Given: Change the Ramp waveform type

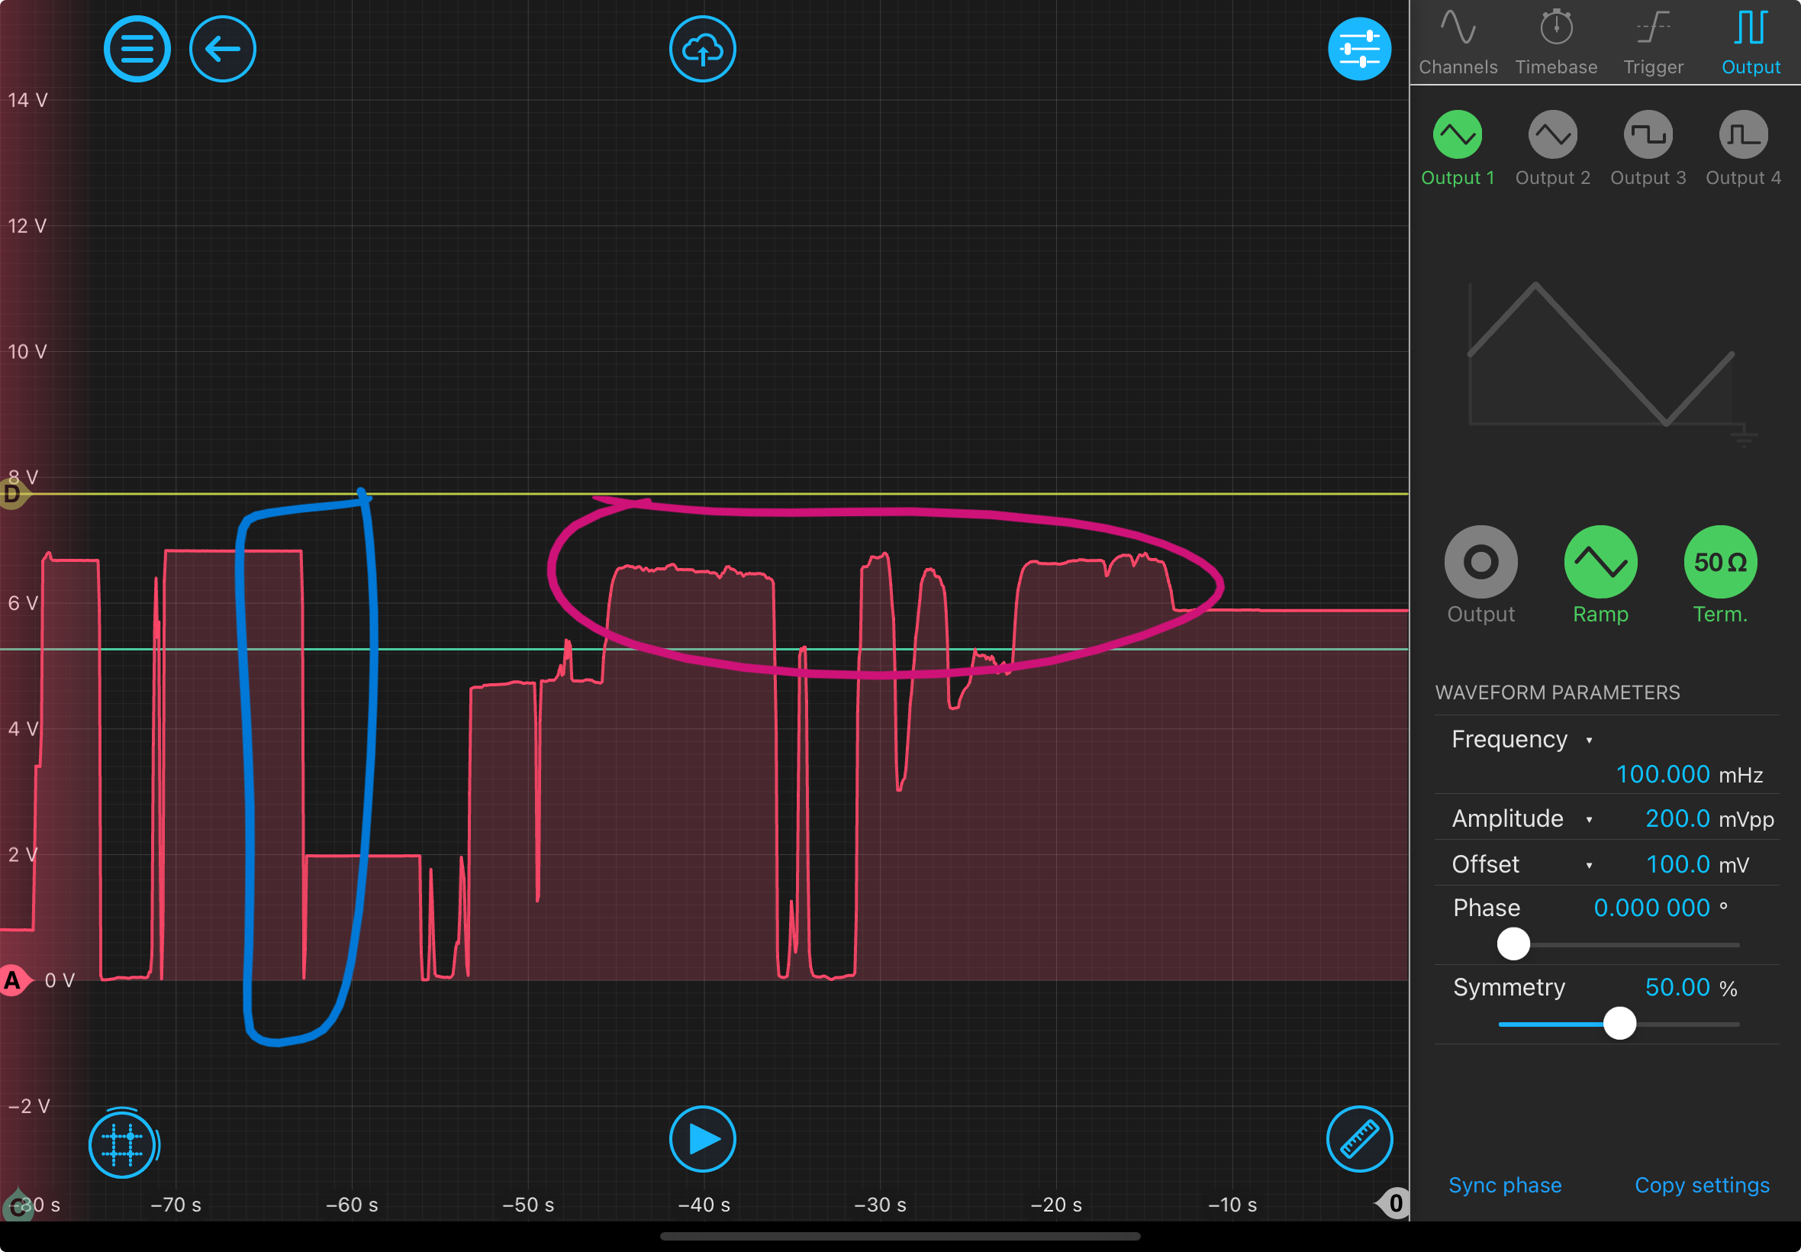Looking at the screenshot, I should tap(1601, 575).
